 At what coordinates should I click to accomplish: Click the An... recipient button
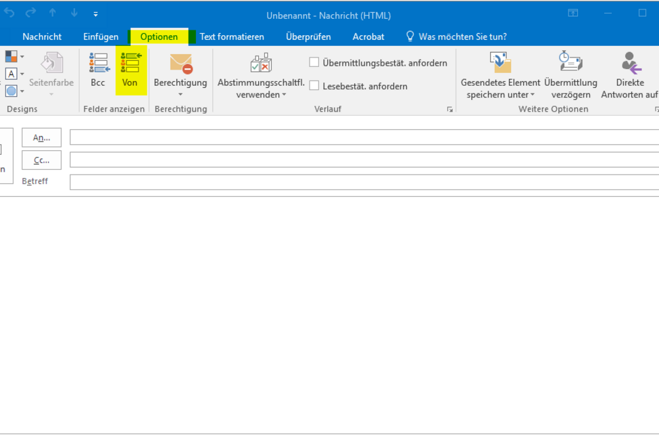click(x=42, y=138)
